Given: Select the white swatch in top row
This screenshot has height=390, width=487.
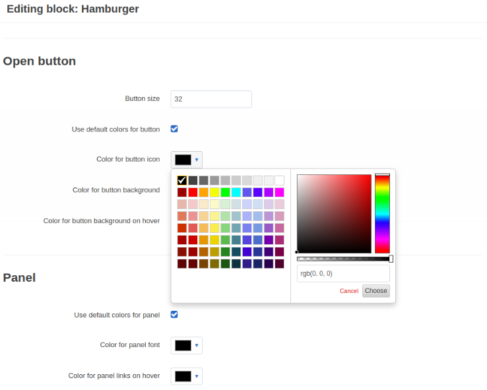Looking at the screenshot, I should pos(280,180).
